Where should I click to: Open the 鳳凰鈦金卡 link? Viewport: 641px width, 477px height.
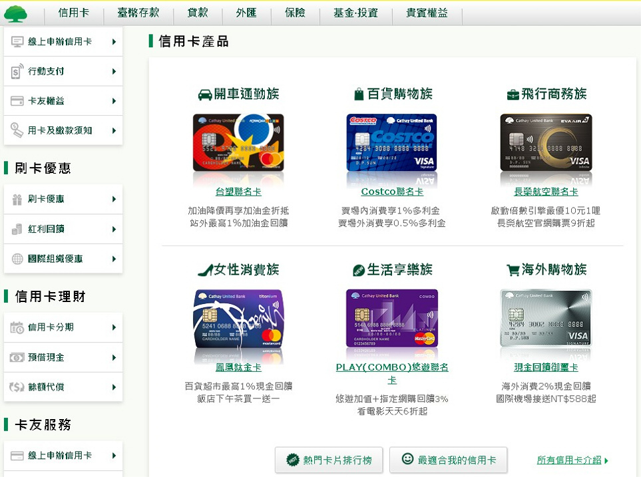[x=238, y=367]
